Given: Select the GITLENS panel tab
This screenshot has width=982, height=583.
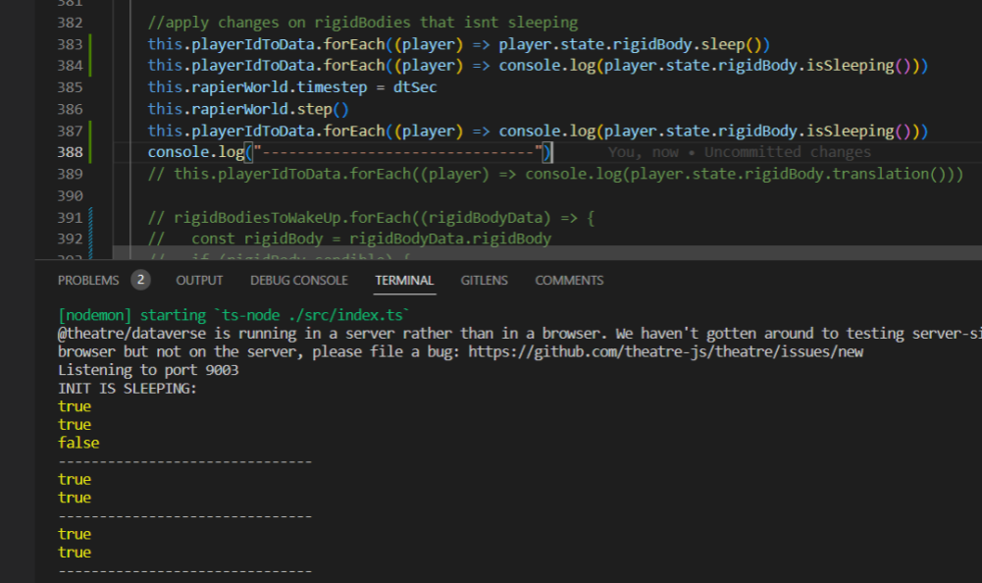Looking at the screenshot, I should click(x=484, y=280).
